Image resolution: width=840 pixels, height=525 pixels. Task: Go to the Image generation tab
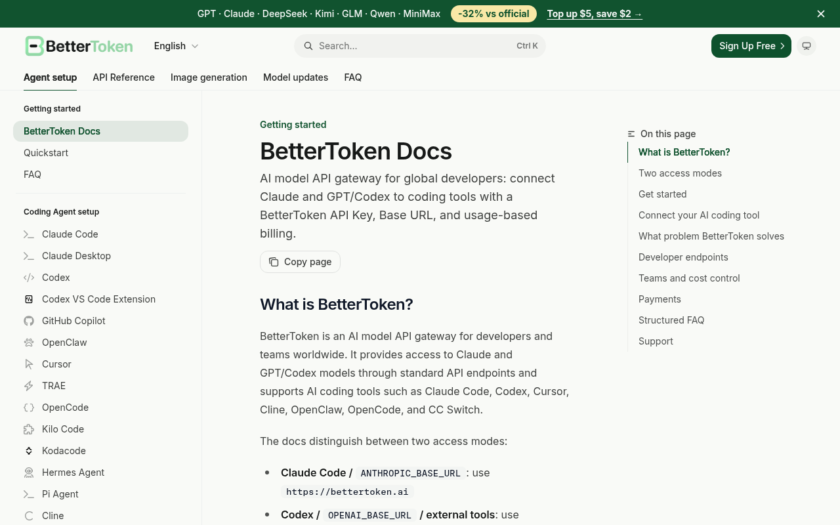209,77
